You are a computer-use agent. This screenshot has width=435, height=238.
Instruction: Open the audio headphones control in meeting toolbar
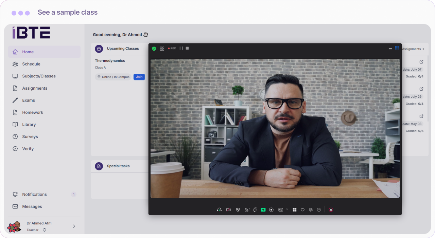[219, 210]
